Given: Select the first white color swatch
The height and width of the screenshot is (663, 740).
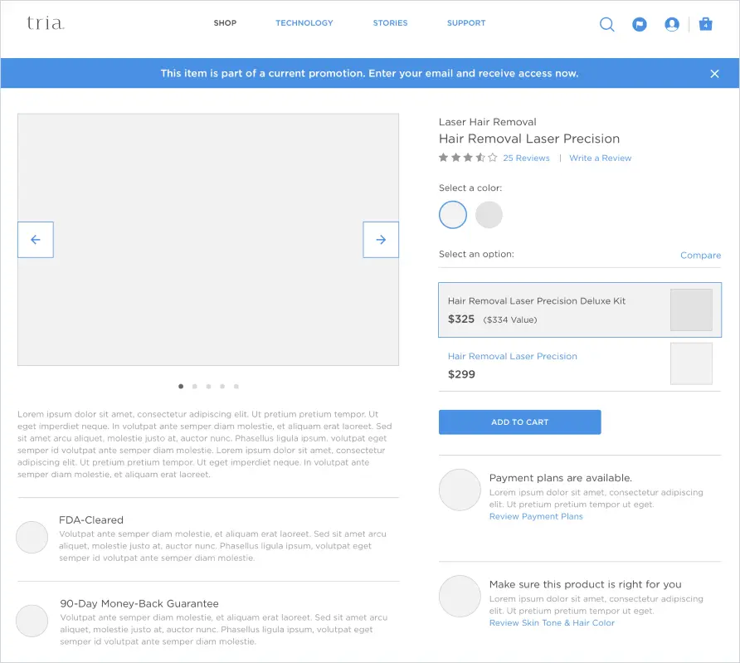Looking at the screenshot, I should tap(453, 215).
